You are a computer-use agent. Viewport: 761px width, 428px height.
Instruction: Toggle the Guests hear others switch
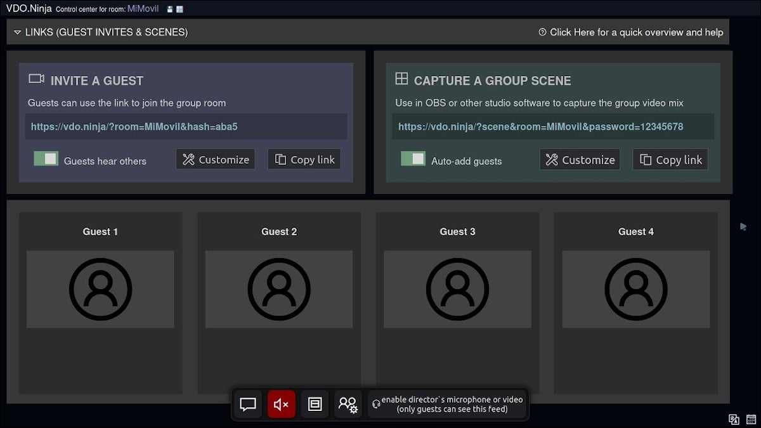[x=46, y=158]
